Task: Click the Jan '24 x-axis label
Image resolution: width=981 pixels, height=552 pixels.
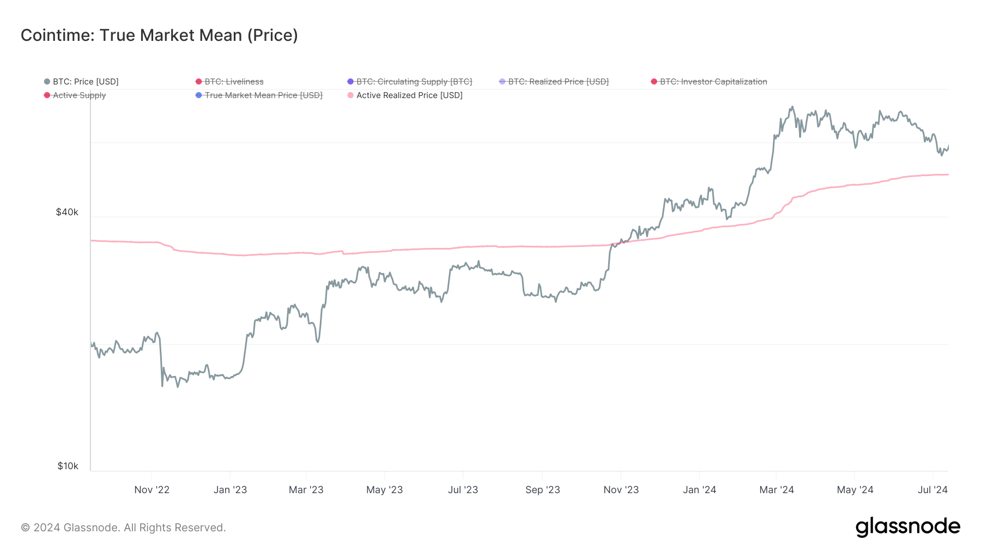Action: 700,490
